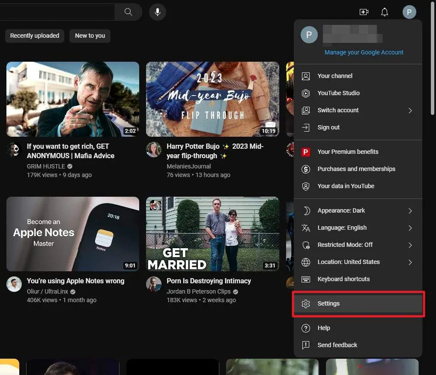Expand the Appearance submenu chevron
436x375 pixels.
point(410,211)
